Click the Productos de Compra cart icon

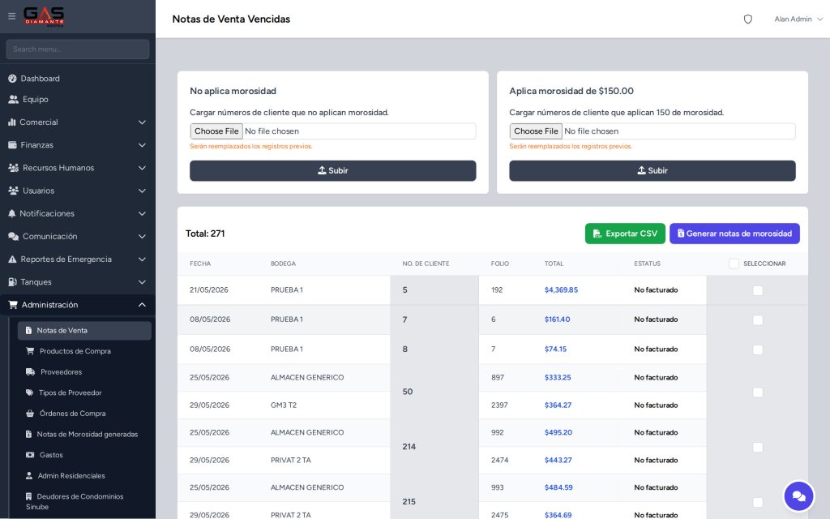[30, 351]
